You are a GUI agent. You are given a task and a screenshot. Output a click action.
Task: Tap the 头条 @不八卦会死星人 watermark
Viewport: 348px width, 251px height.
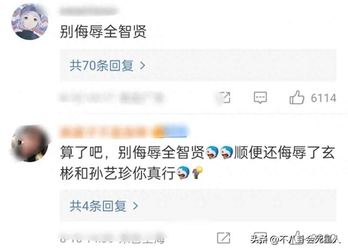295,239
